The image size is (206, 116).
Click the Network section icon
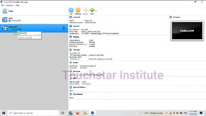pyautogui.click(x=71, y=72)
